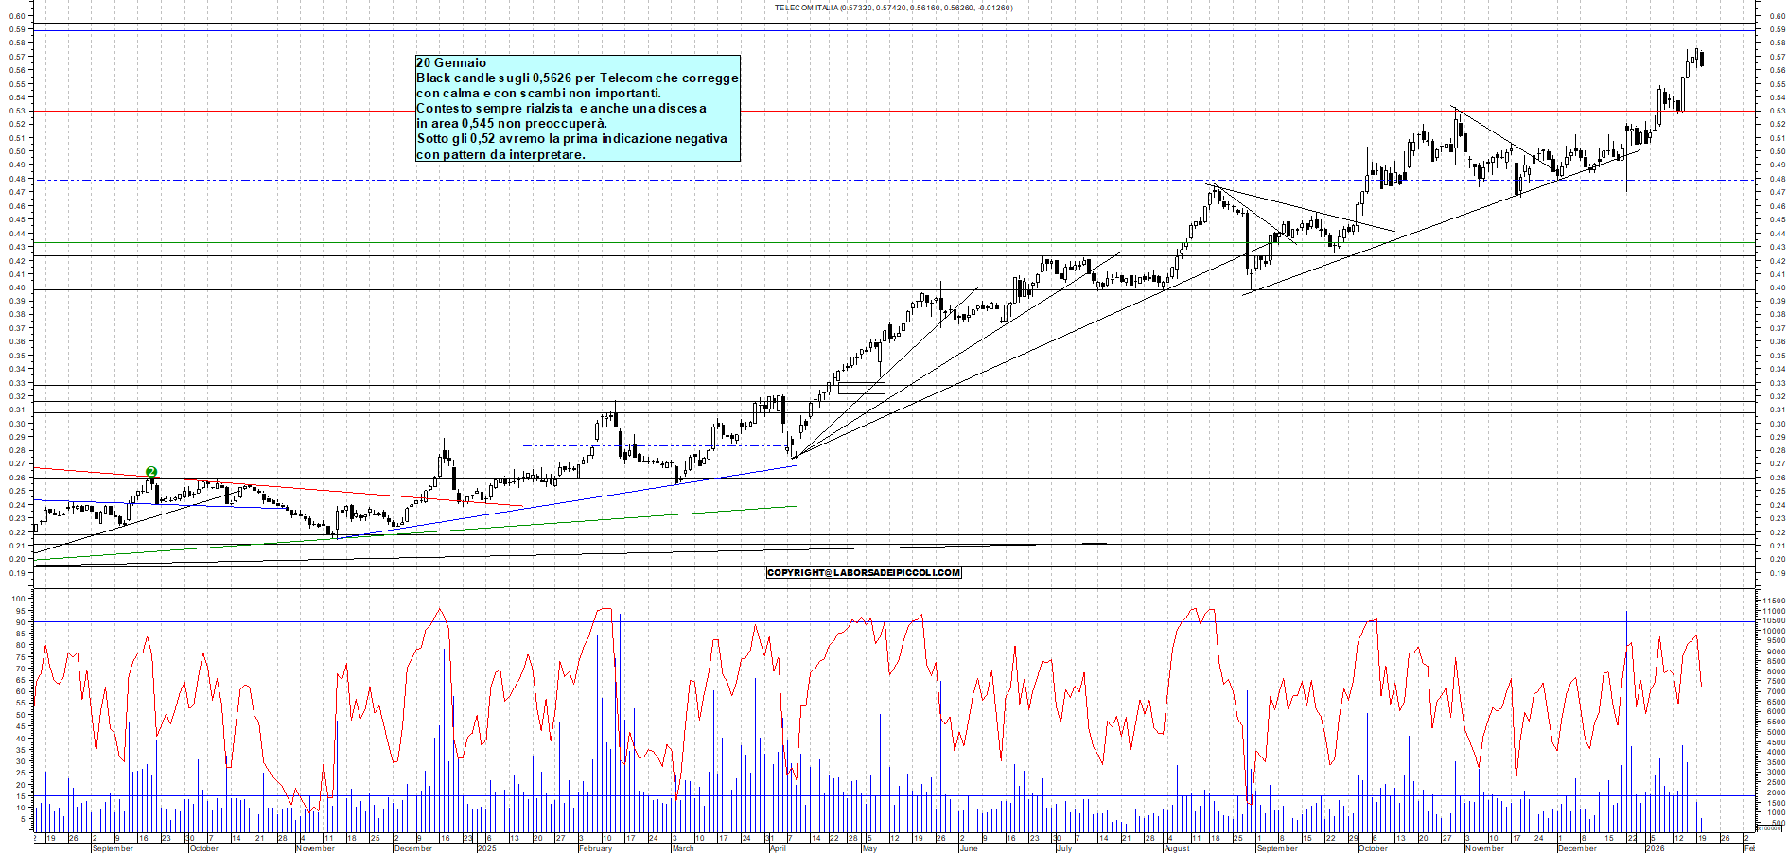Click the 0.59 blue resistance line
This screenshot has width=1788, height=853.
tap(851, 31)
